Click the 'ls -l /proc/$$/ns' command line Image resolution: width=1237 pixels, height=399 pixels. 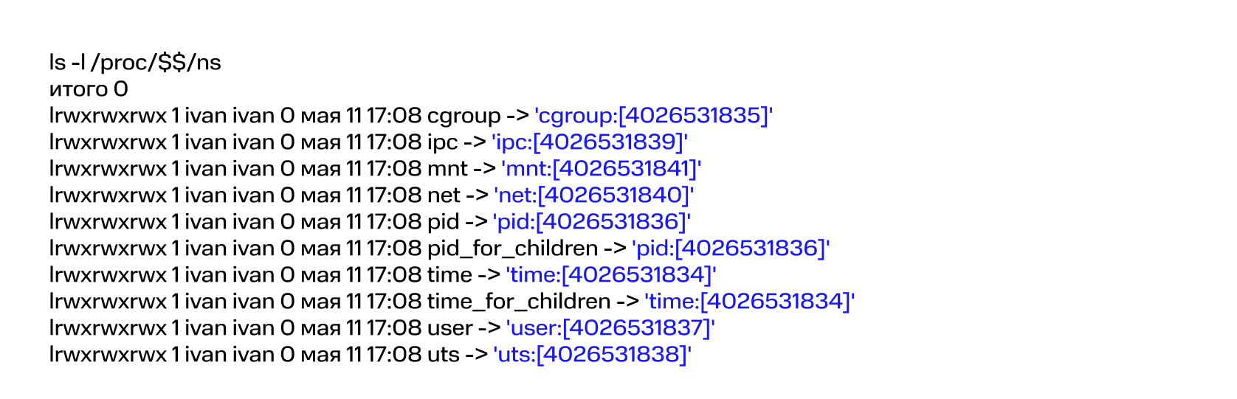(x=135, y=63)
